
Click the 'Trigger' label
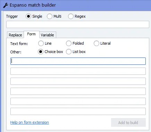click(12, 16)
